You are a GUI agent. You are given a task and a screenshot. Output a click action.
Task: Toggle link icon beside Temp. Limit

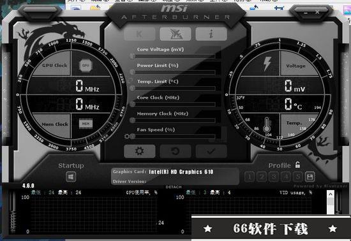pos(130,80)
